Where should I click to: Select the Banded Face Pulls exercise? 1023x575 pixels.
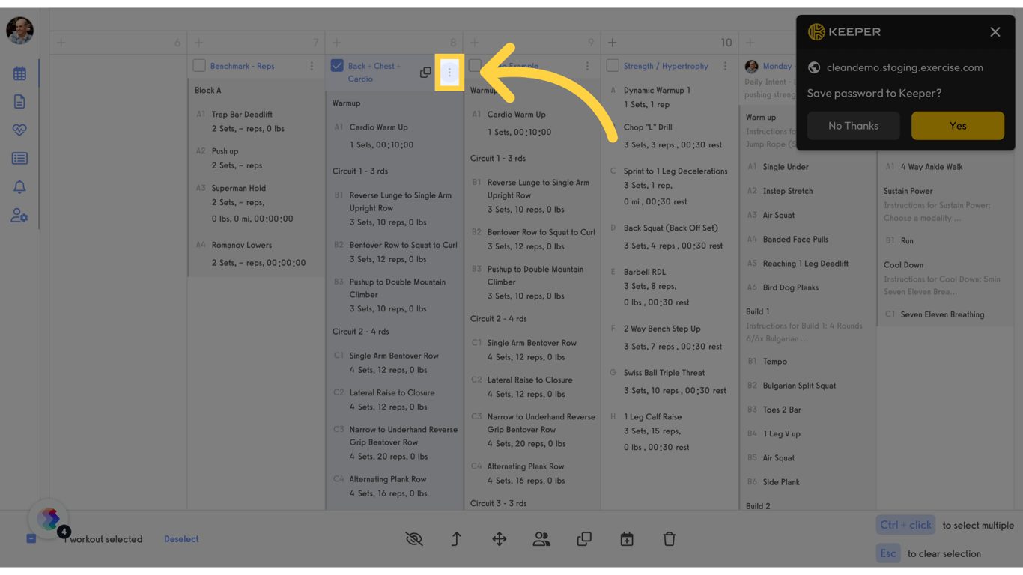(795, 240)
